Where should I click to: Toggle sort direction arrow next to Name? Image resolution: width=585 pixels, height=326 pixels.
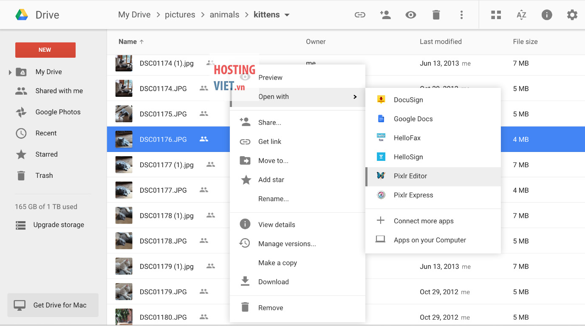point(141,42)
